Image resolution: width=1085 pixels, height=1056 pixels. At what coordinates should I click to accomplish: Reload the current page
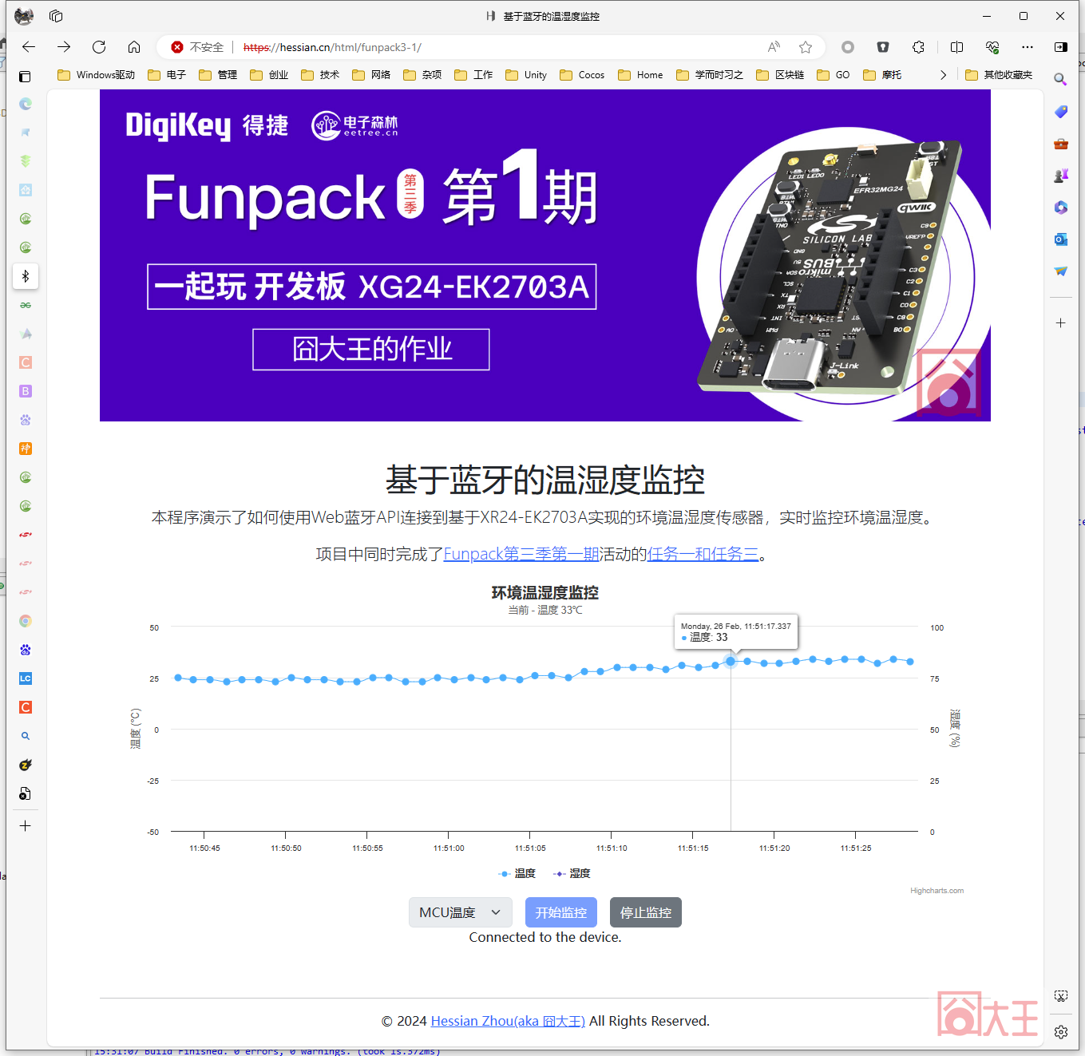click(x=99, y=47)
